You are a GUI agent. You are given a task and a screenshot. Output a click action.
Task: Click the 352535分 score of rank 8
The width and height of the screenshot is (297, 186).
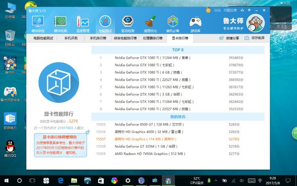click(x=236, y=109)
